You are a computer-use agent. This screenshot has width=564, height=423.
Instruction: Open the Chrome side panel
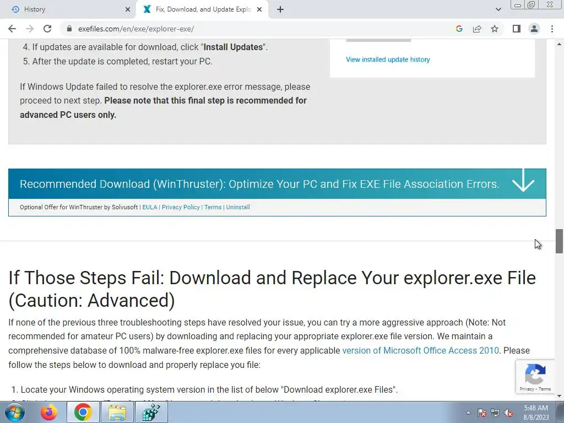click(517, 29)
